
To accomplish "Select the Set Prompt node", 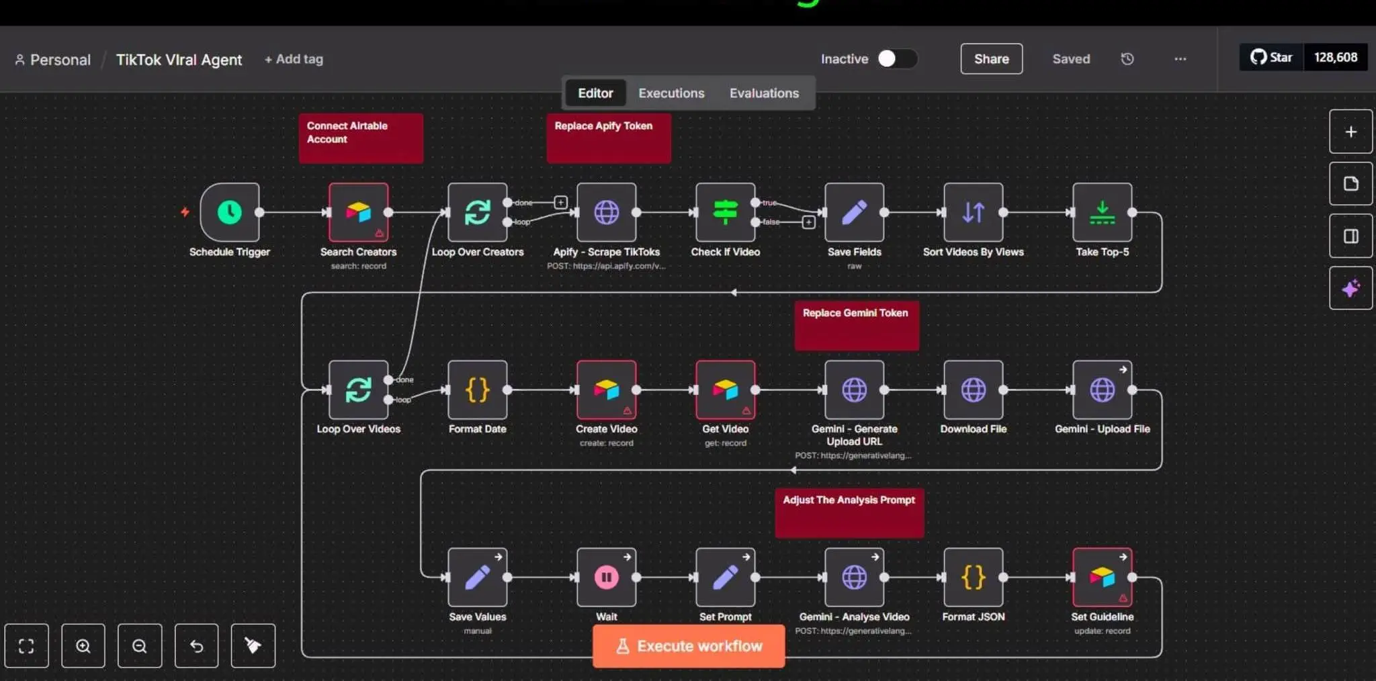I will tap(725, 577).
